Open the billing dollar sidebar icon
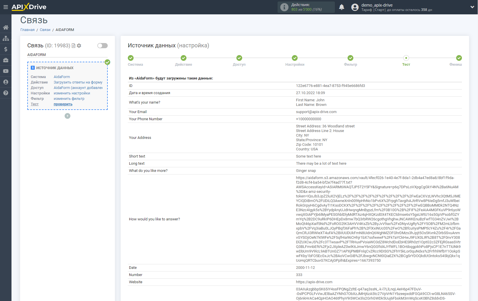 (6, 49)
